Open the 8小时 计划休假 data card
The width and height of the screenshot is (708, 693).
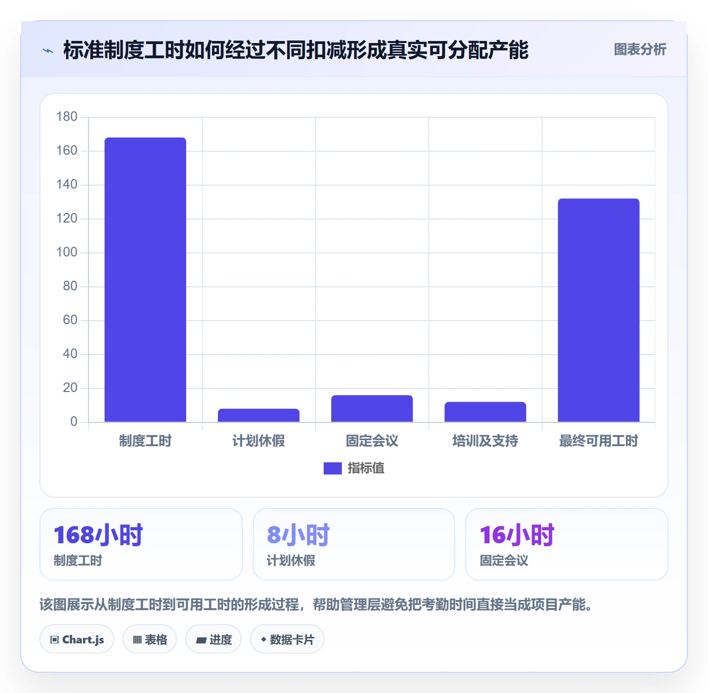354,544
